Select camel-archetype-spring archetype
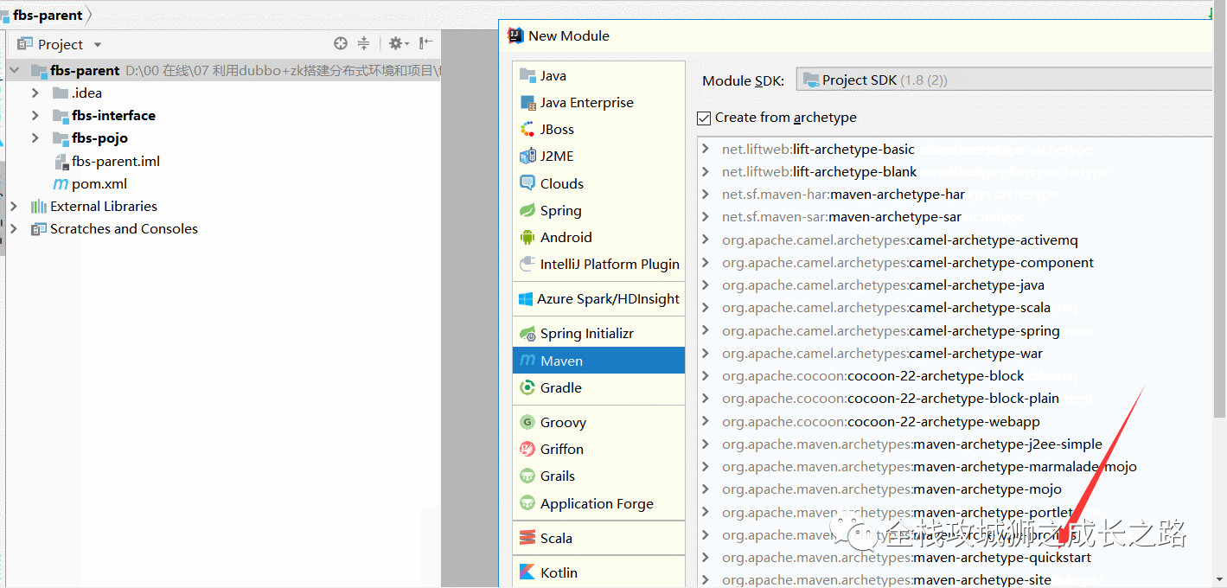This screenshot has width=1227, height=588. [x=891, y=330]
